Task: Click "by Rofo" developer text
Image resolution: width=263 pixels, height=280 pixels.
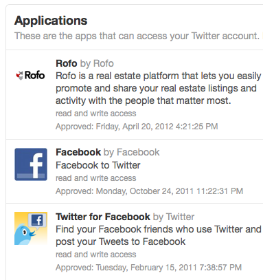Action: pos(97,63)
